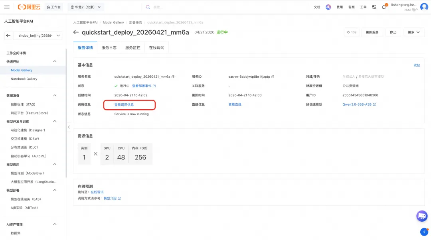Click the 10s auto-refresh button
The image size is (431, 240).
tap(352, 32)
